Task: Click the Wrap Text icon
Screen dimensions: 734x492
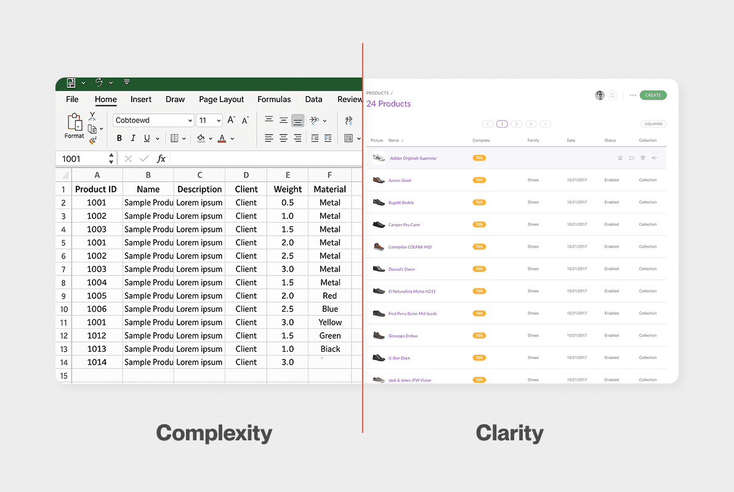Action: 349,121
